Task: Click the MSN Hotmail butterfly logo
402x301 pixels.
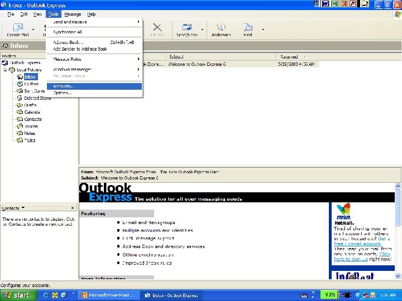Action: pyautogui.click(x=343, y=212)
